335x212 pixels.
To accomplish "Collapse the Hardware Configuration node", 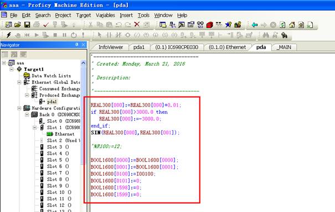I will [19, 108].
